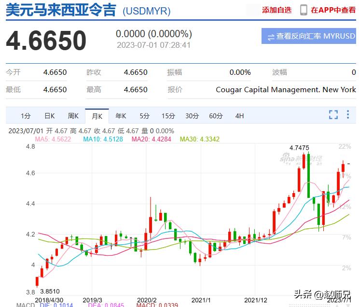
Task: Select the 15分 interval tab
Action: pos(168,116)
